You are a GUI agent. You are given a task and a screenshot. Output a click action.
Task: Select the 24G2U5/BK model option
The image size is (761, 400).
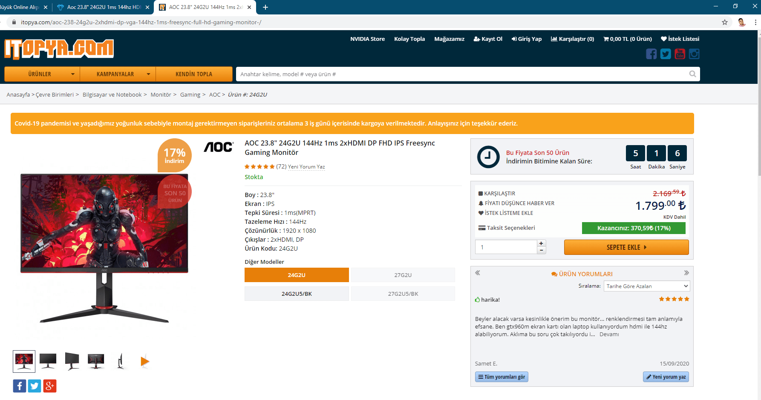pos(297,294)
